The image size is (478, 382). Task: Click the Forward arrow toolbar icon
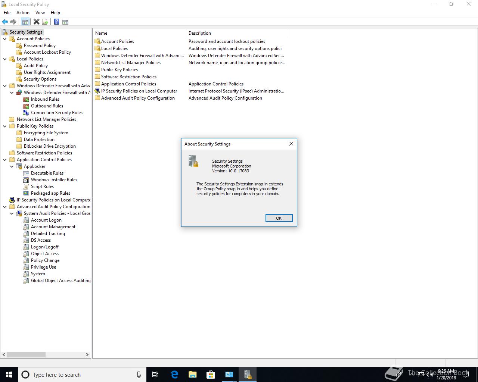[x=13, y=22]
